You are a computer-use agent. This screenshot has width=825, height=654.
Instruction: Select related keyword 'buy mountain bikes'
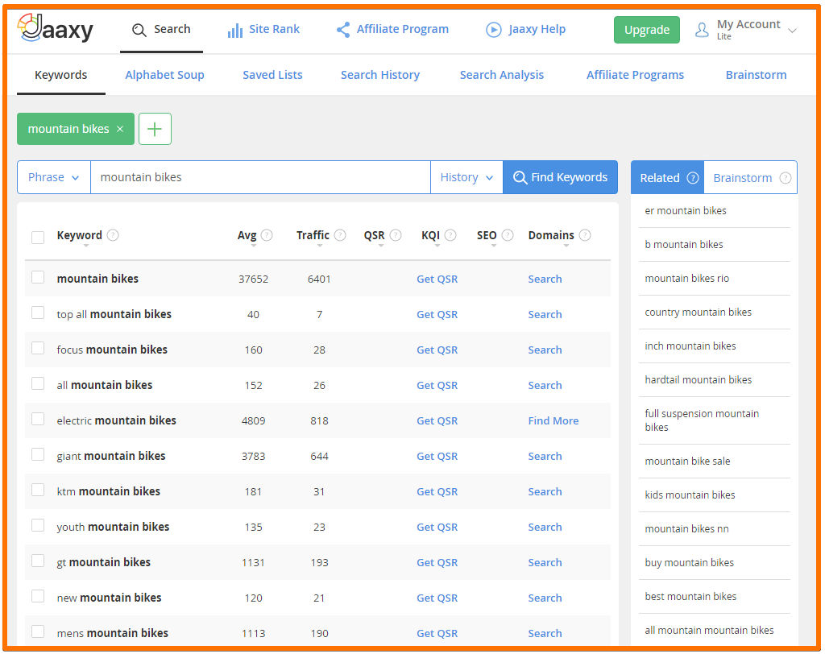[x=690, y=562]
